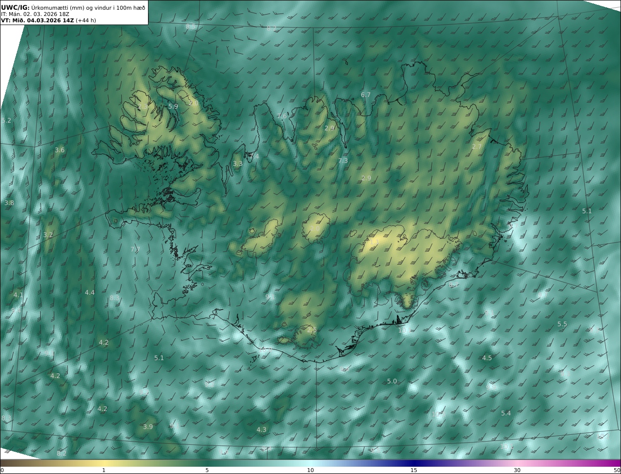Click the valid time 'VT: Mið. 04.03.2026 14Z'
Viewport: 621px width, 474px height.
click(x=37, y=20)
